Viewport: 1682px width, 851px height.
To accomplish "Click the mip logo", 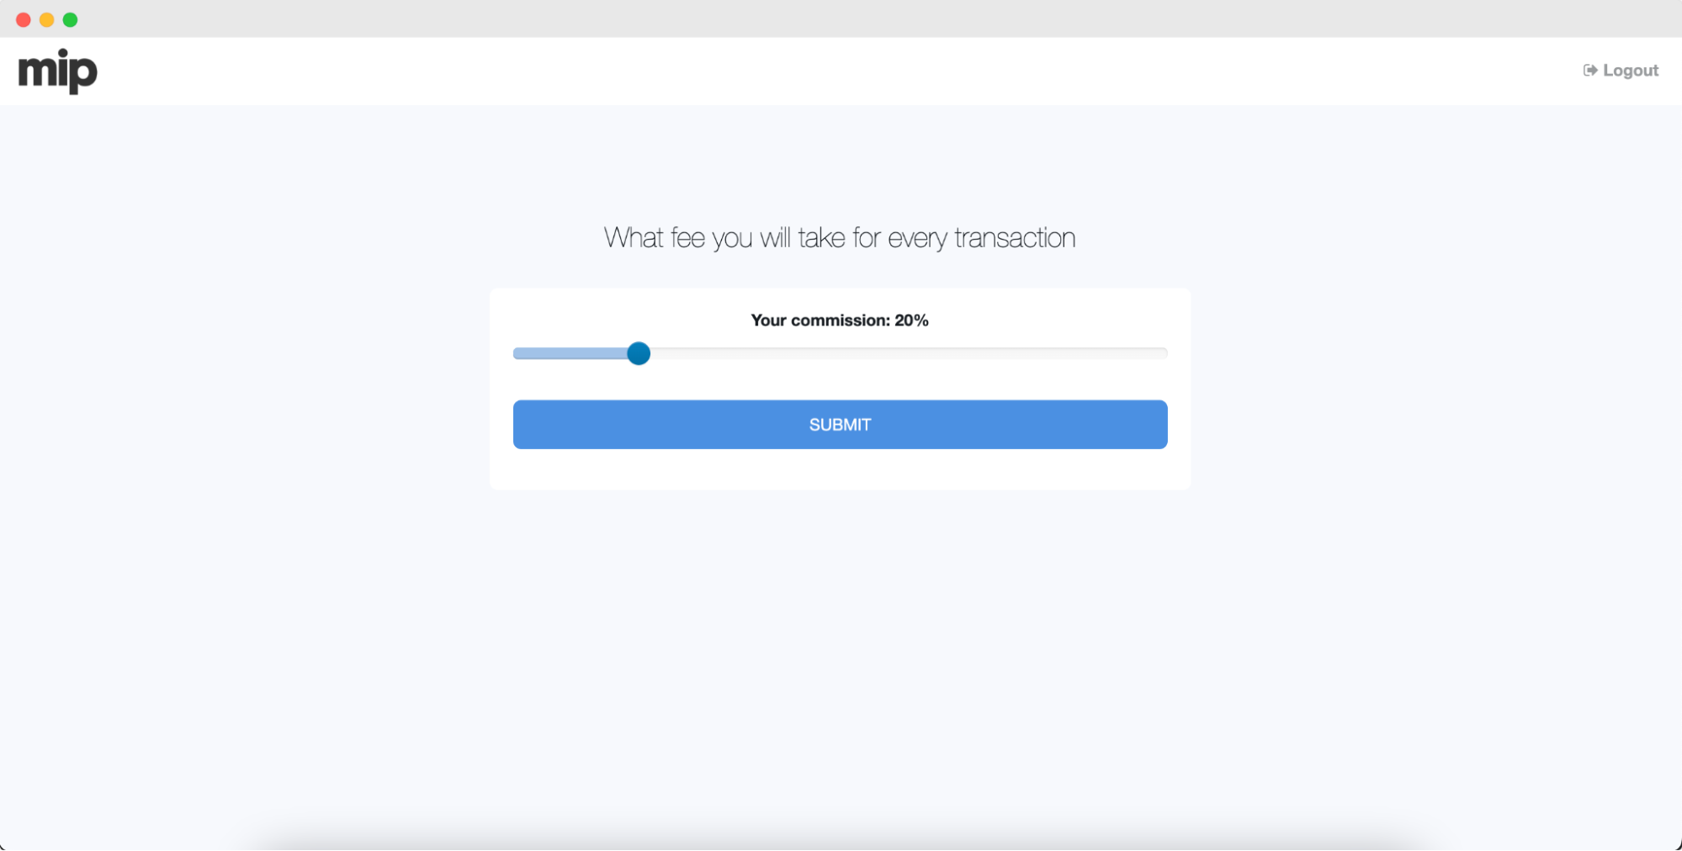I will click(57, 71).
